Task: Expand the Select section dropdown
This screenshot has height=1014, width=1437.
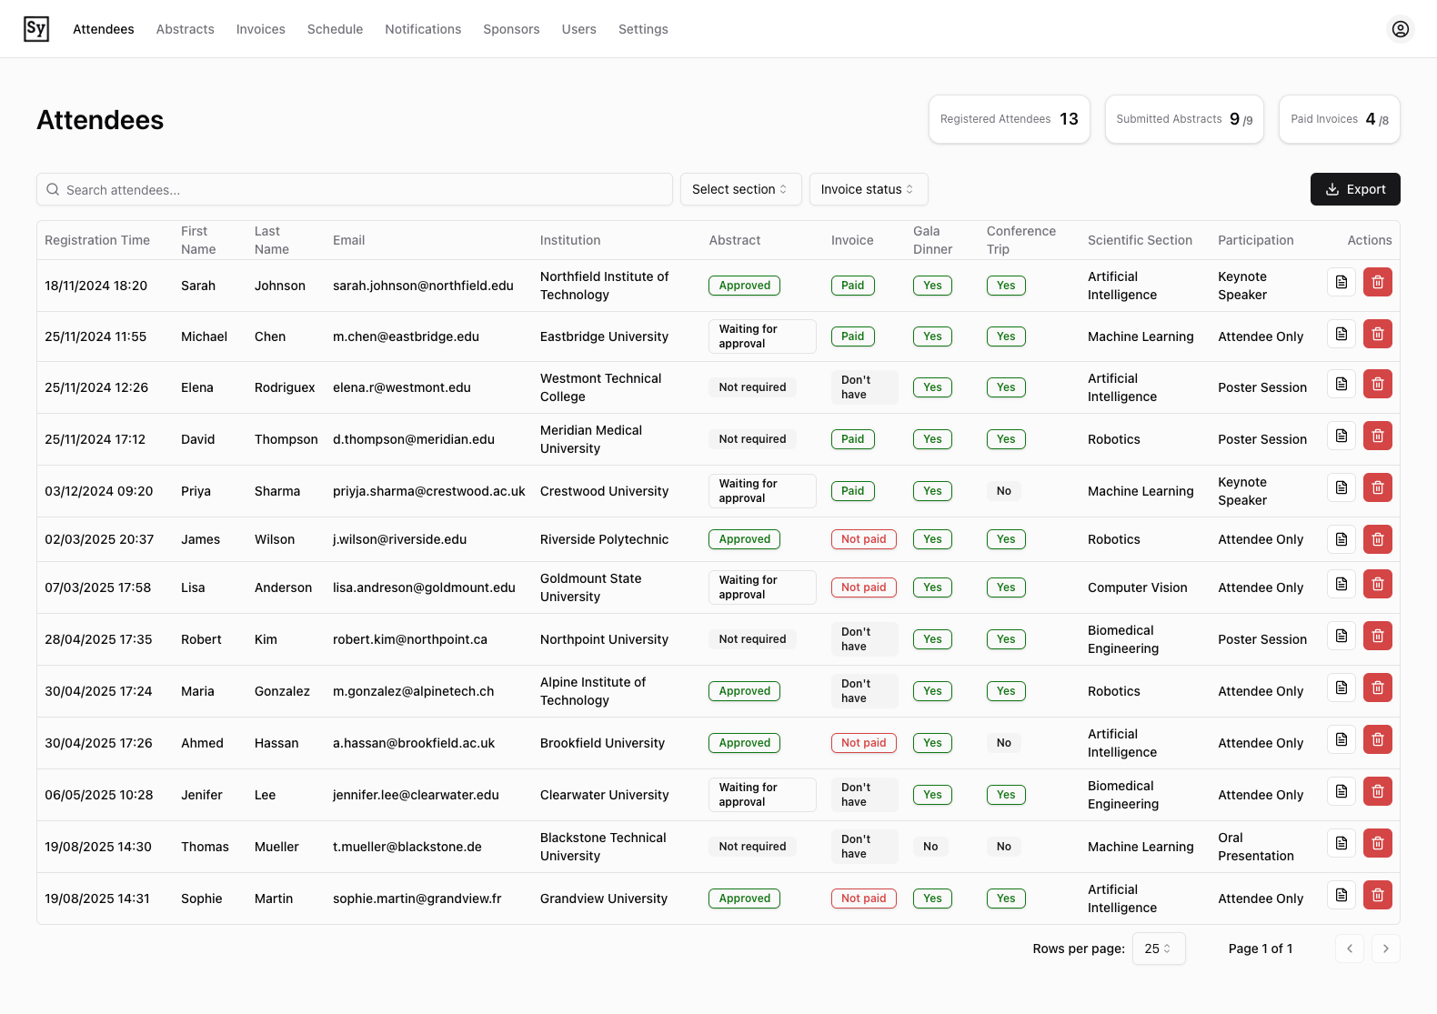Action: tap(740, 189)
